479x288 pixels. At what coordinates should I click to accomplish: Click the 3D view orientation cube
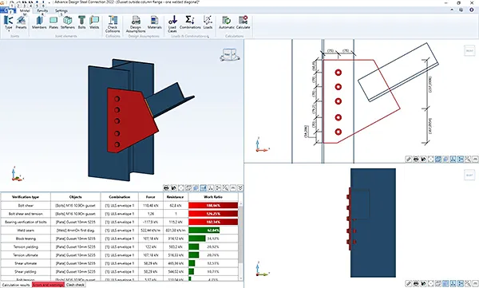[229, 55]
